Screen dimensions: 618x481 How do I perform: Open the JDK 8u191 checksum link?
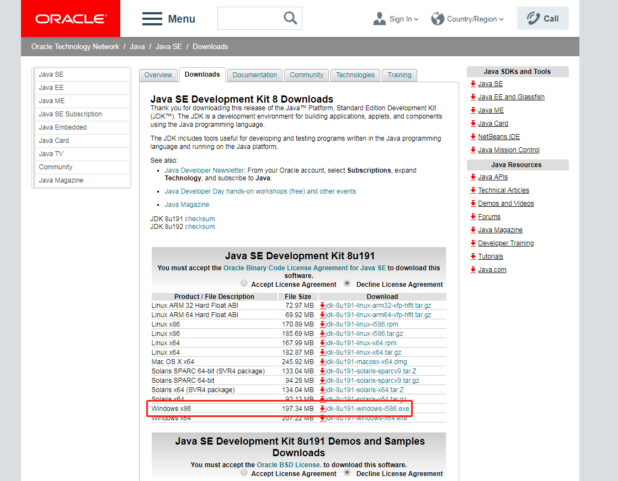coord(200,218)
